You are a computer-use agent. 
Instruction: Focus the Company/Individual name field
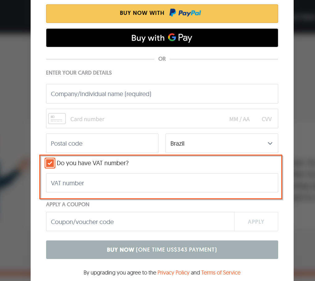(x=162, y=94)
